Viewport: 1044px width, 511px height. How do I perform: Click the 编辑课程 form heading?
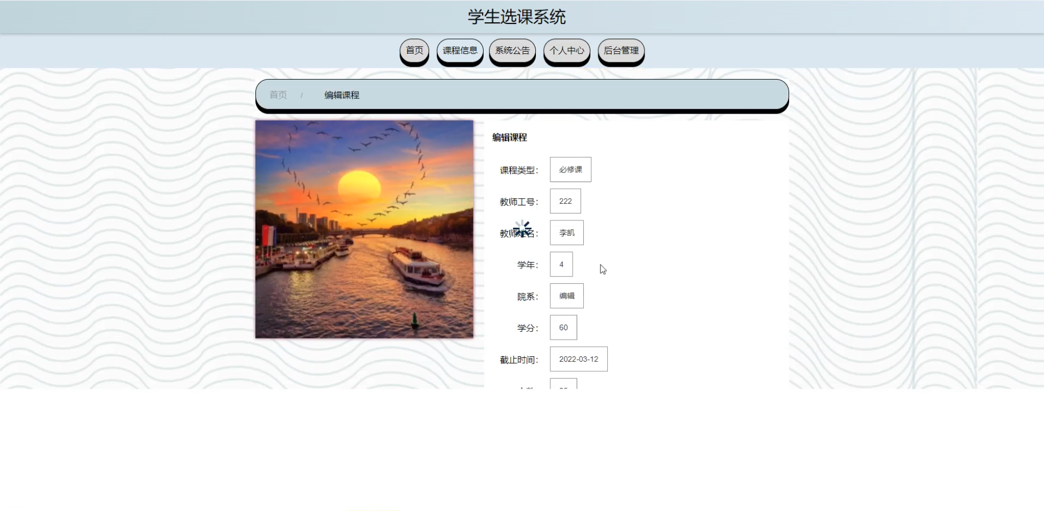click(509, 137)
